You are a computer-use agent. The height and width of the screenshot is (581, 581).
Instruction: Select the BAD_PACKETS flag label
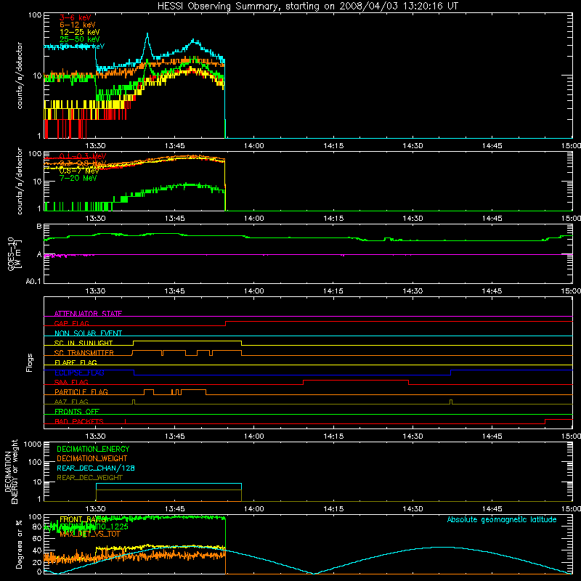pyautogui.click(x=79, y=421)
